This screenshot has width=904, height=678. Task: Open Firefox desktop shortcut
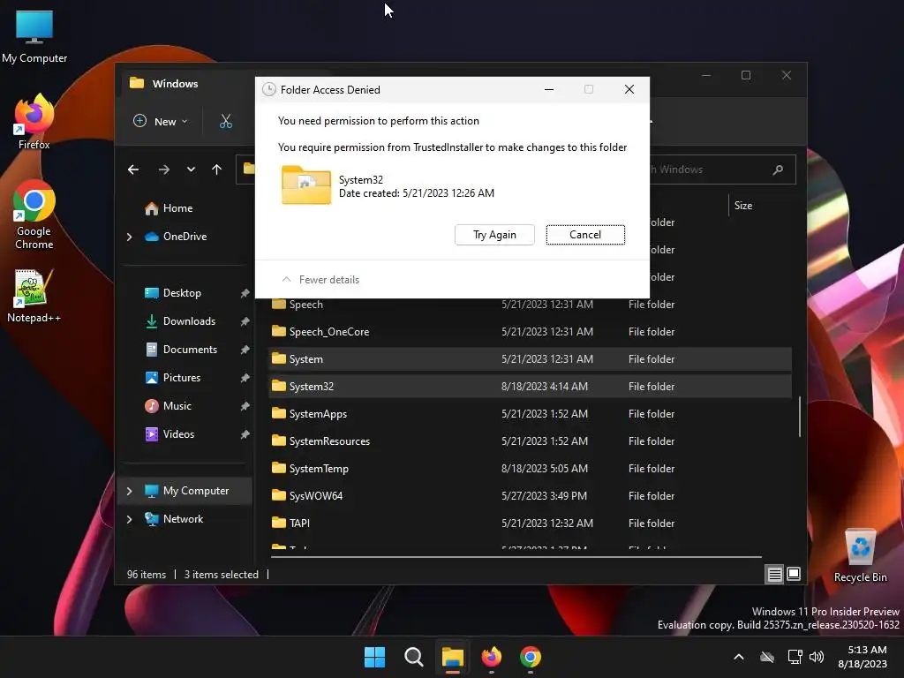[x=34, y=122]
